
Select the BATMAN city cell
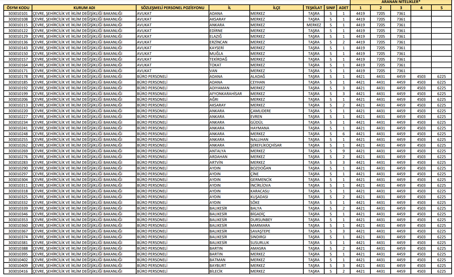point(229,260)
